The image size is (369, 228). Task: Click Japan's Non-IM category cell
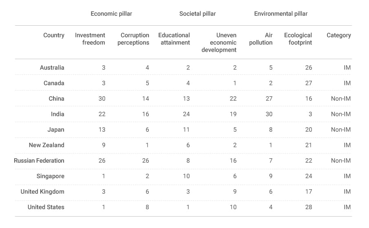click(x=340, y=130)
